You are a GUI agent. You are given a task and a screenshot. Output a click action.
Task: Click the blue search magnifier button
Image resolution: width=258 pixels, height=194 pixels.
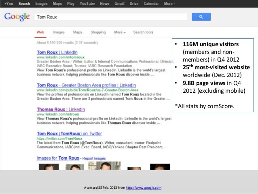201,17
